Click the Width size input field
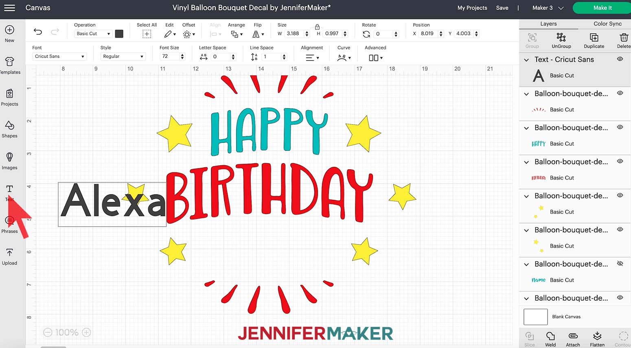The height and width of the screenshot is (348, 631). pyautogui.click(x=294, y=34)
